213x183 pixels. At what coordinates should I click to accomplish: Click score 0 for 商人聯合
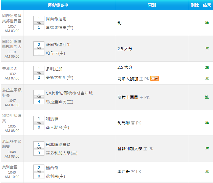click(39, 127)
